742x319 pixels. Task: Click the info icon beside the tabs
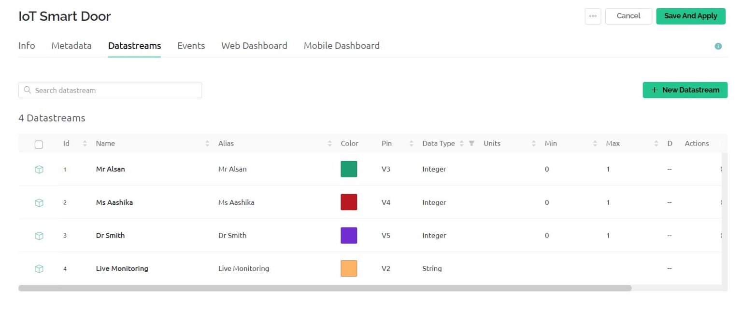click(718, 46)
